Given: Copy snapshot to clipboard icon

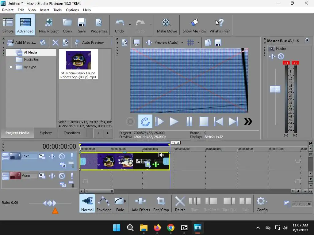Looking at the screenshot, I should coord(208,42).
